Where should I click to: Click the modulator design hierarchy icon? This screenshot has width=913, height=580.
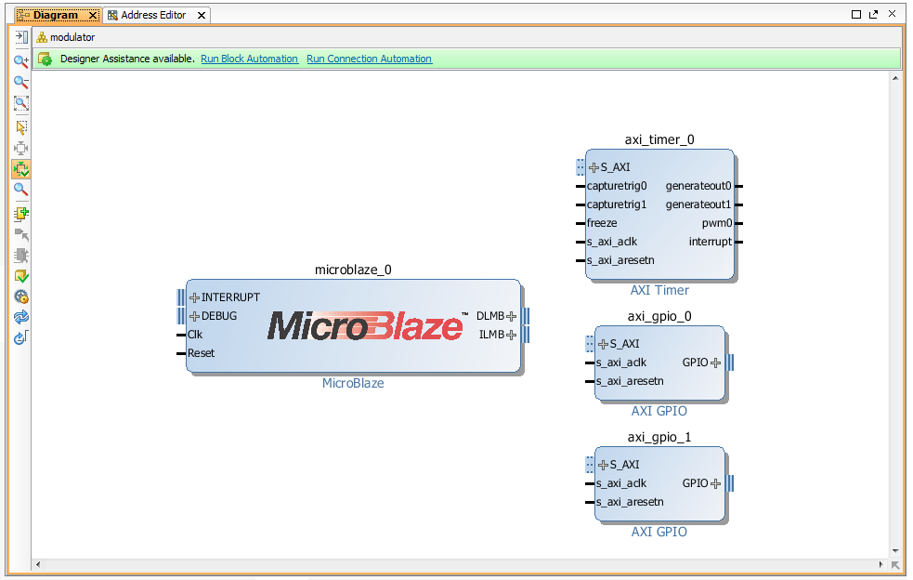(42, 37)
